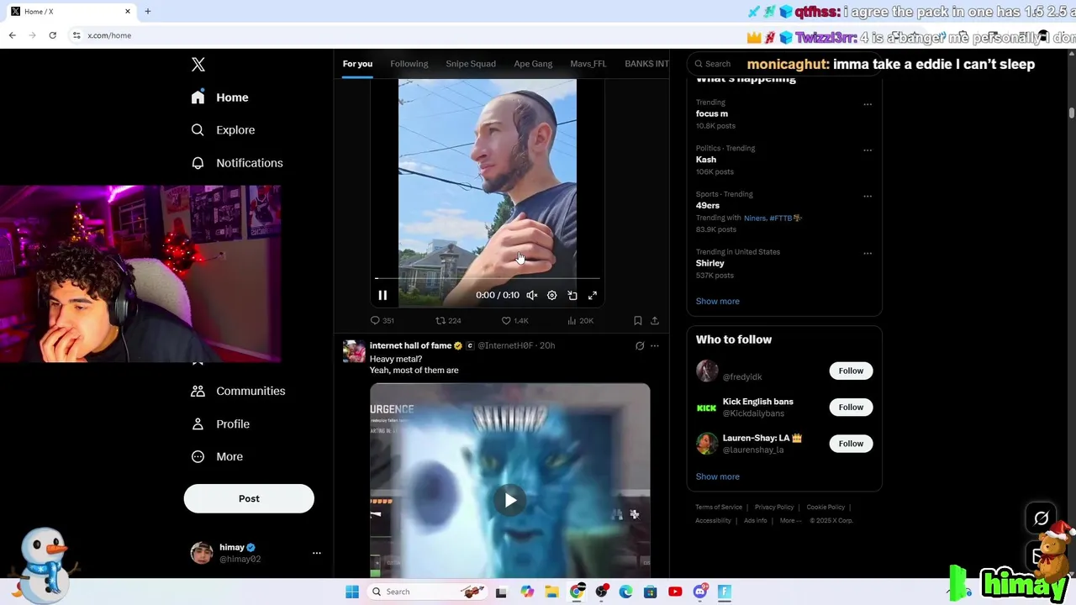
Task: Open Windows Start menu
Action: point(352,592)
